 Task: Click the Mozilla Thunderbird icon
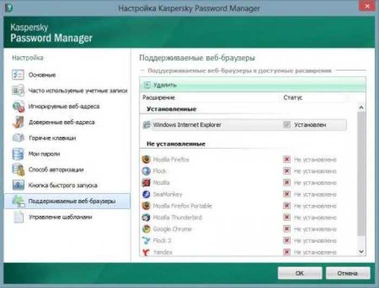(146, 217)
